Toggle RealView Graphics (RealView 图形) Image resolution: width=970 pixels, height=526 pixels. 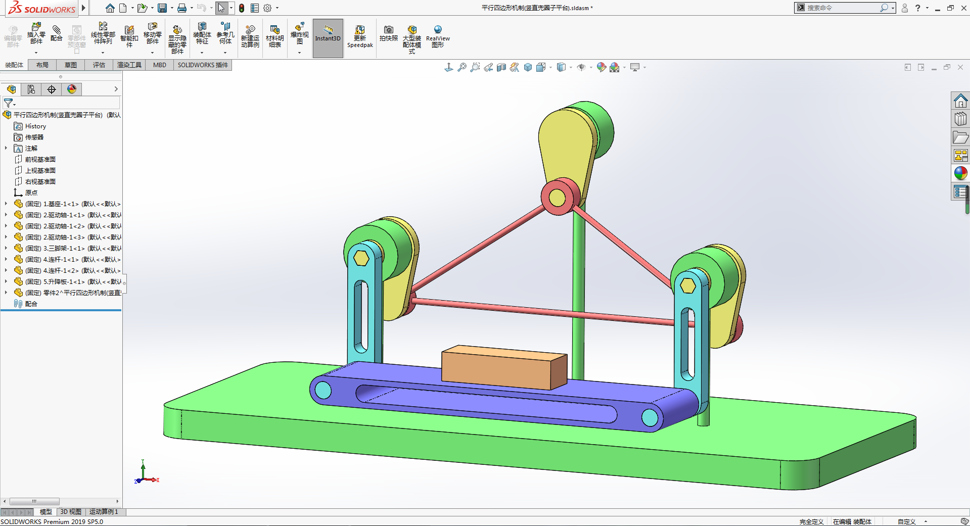pos(438,36)
